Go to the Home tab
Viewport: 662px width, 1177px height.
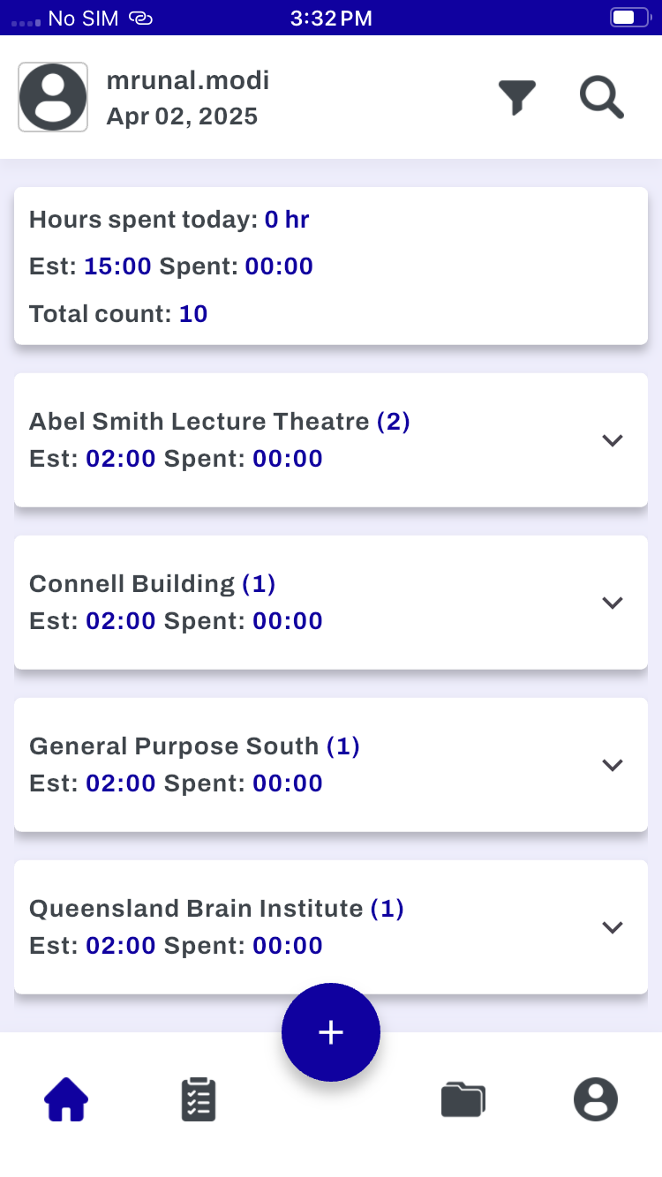coord(66,1099)
